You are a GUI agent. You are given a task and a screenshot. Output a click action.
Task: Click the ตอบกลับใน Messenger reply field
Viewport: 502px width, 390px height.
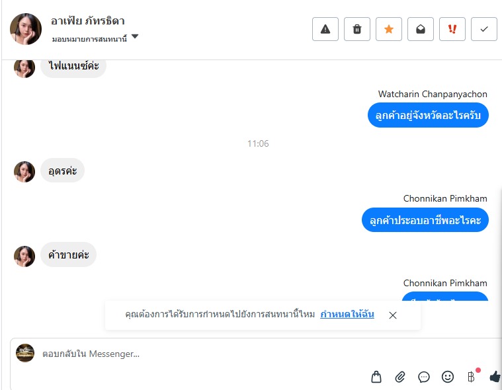[x=256, y=354]
